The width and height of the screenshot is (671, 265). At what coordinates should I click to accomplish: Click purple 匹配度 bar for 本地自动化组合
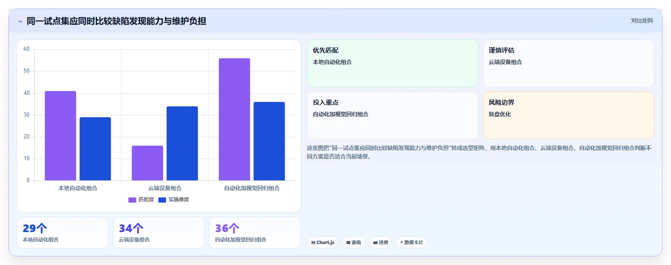point(60,135)
